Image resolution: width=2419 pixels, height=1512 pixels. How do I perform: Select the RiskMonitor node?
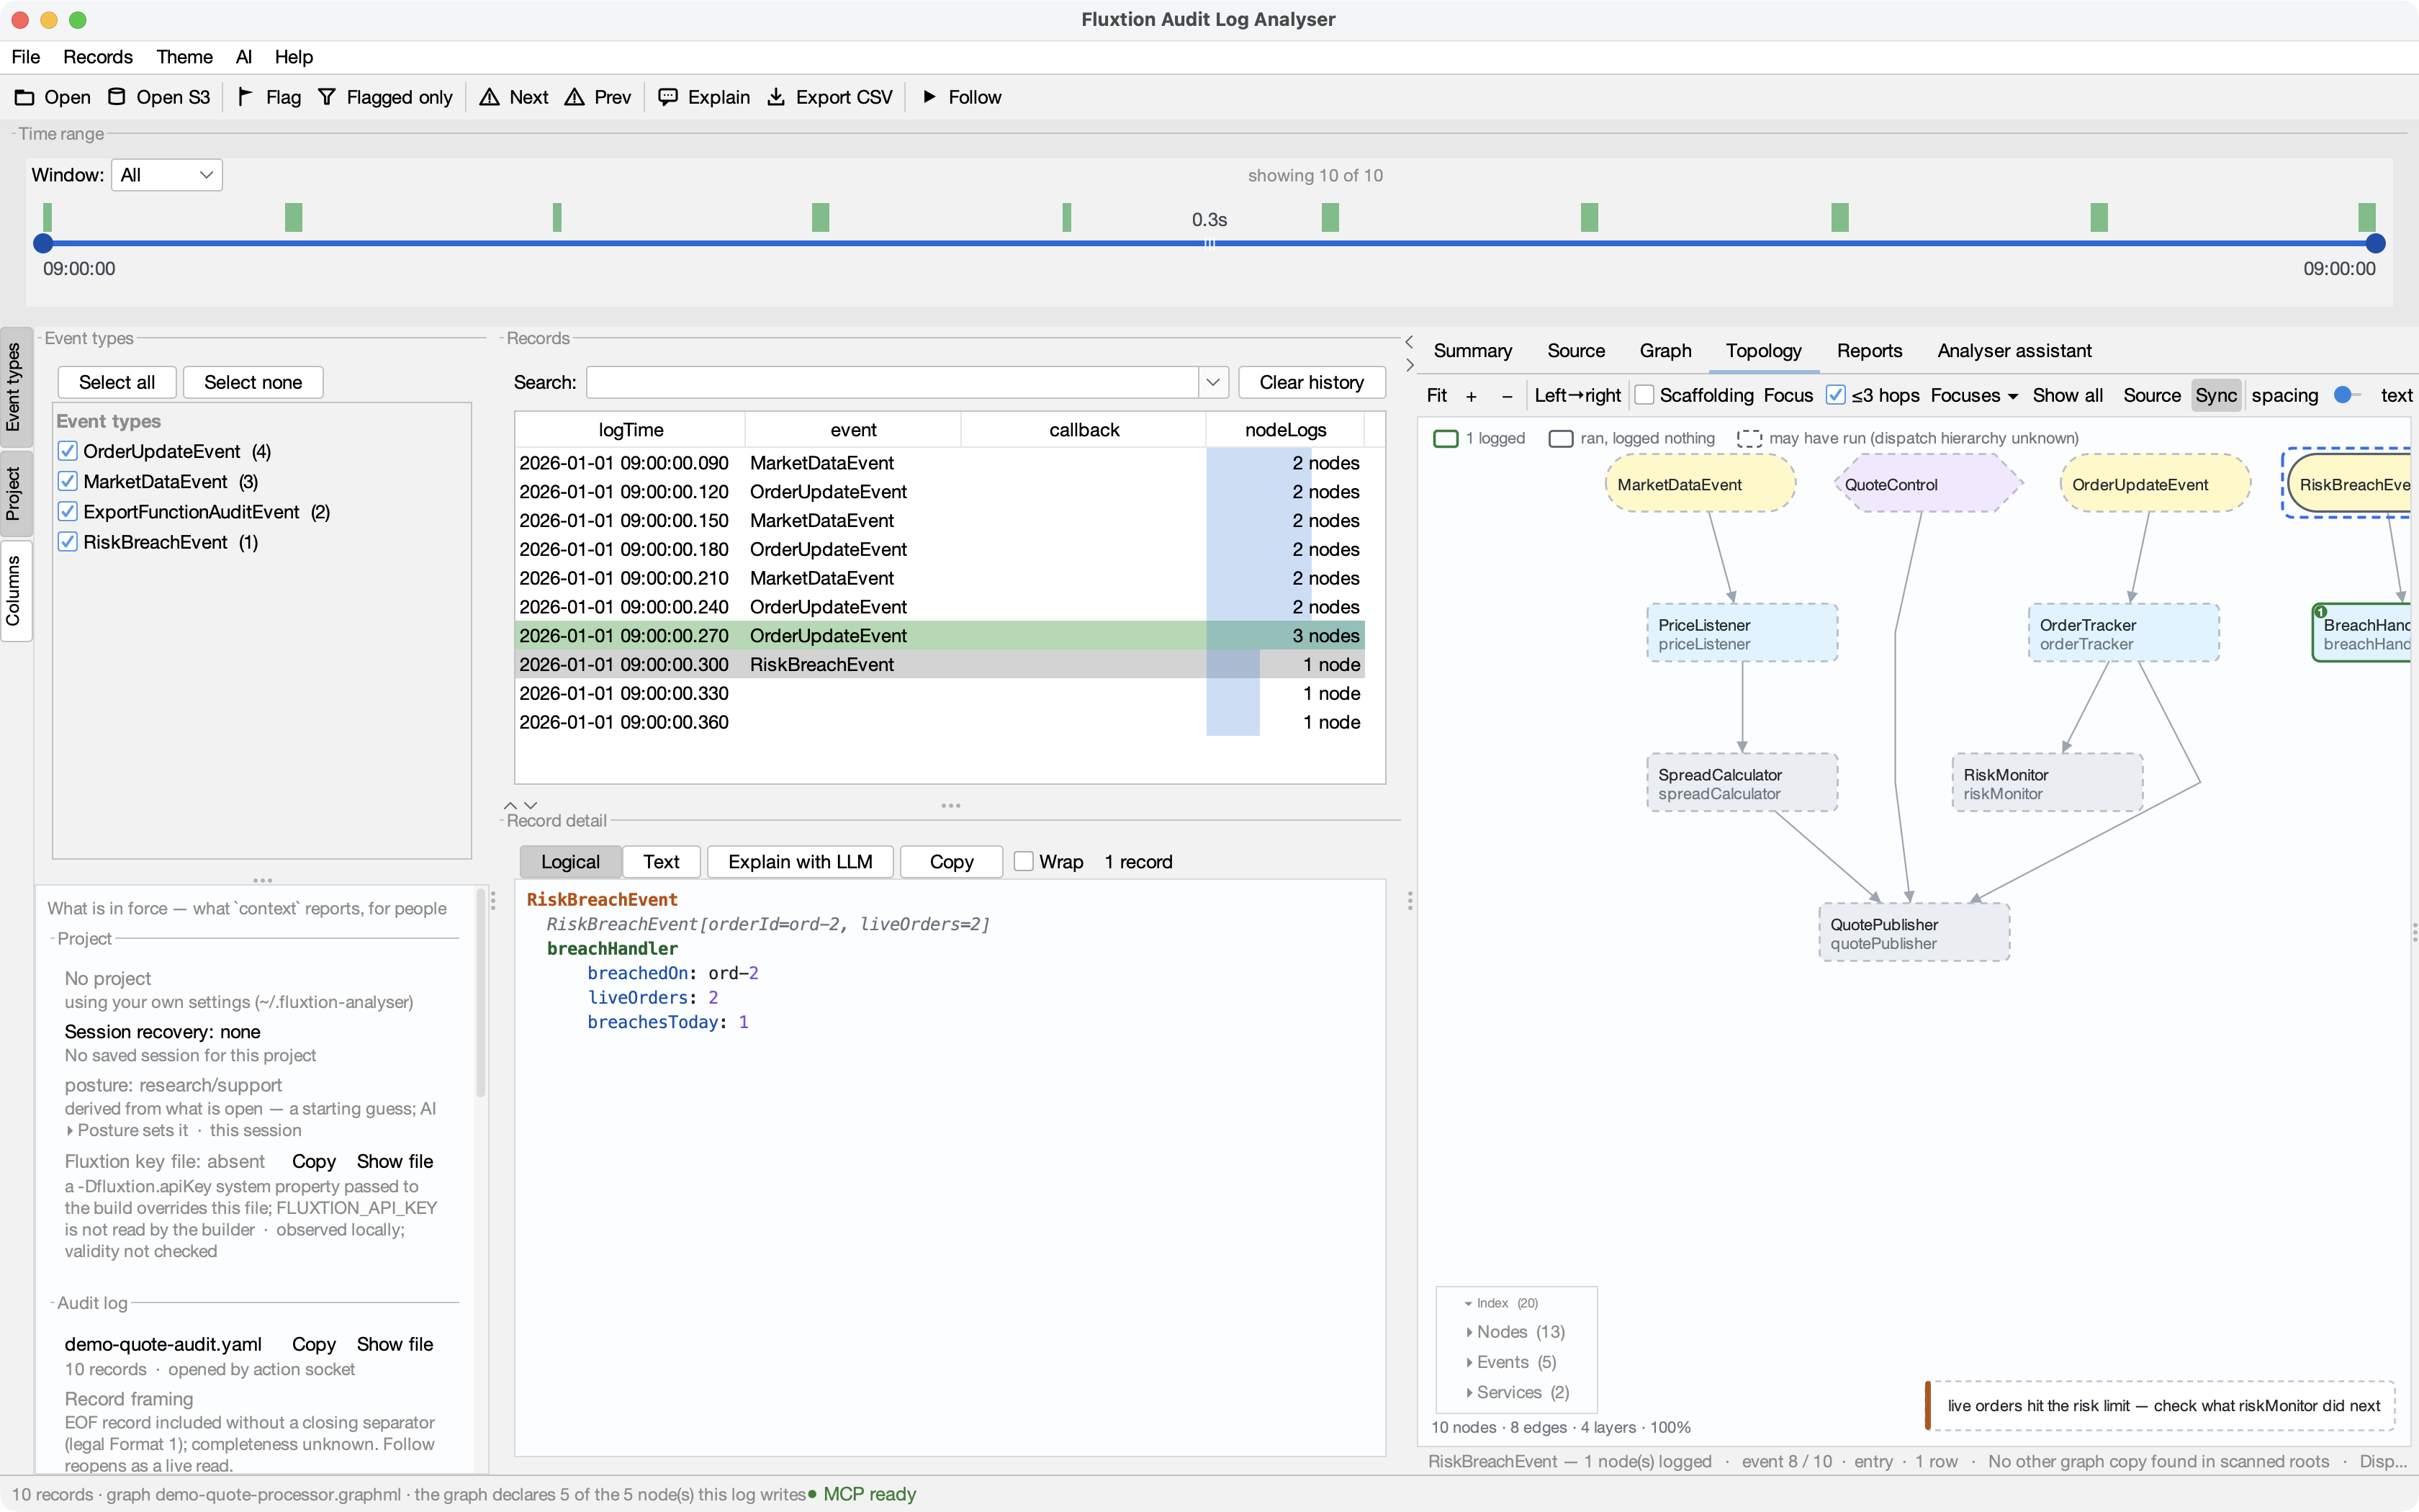click(x=2048, y=783)
